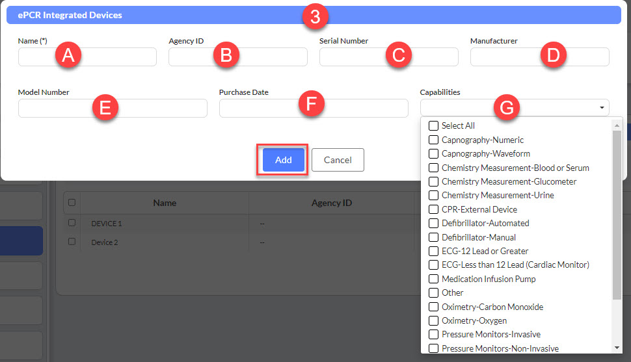The image size is (631, 362).
Task: Click scroll-up arrow of capabilities list
Action: tap(617, 125)
